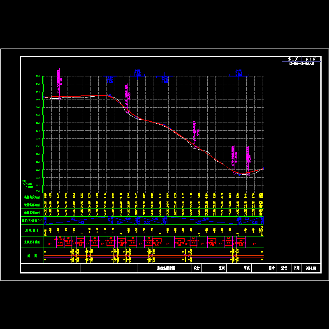329x329 pixels.
Task: Select the 设计高程(m) row label
Action: click(x=32, y=205)
